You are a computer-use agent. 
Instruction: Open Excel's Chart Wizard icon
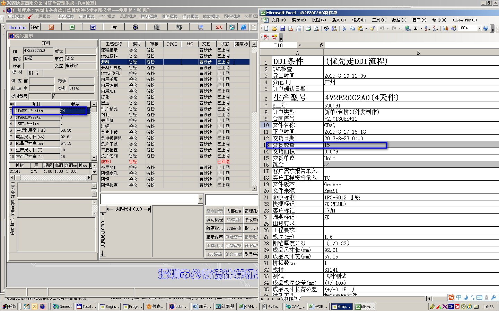coord(446,28)
